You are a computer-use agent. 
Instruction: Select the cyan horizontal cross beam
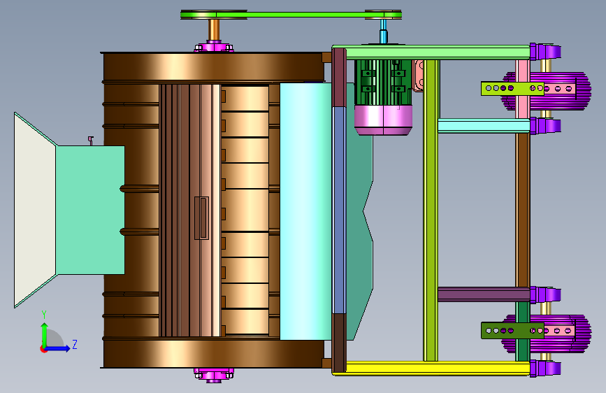484,126
